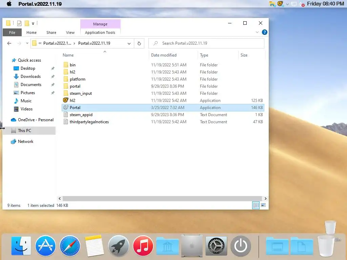
Task: Open the recent locations dropdown arrow
Action: [27, 43]
